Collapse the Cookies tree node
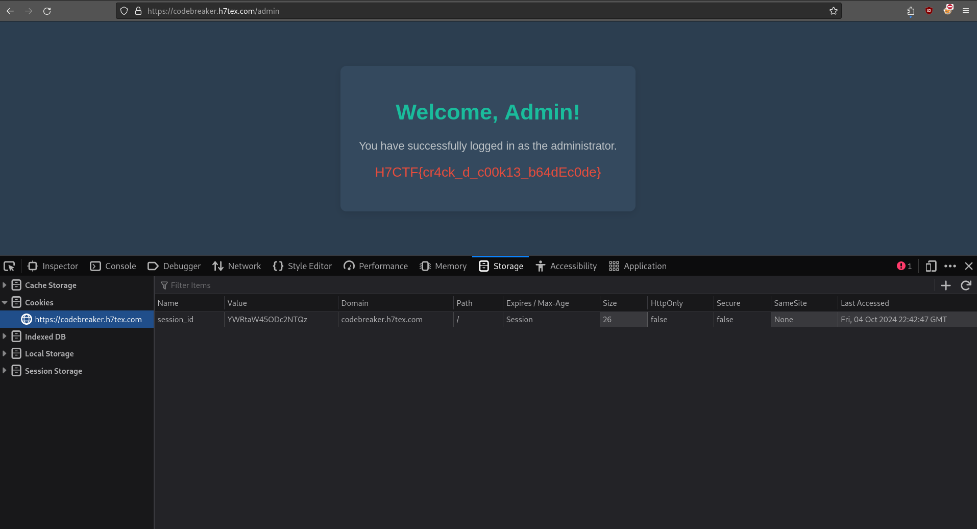Screen dimensions: 977x529 tap(5, 302)
